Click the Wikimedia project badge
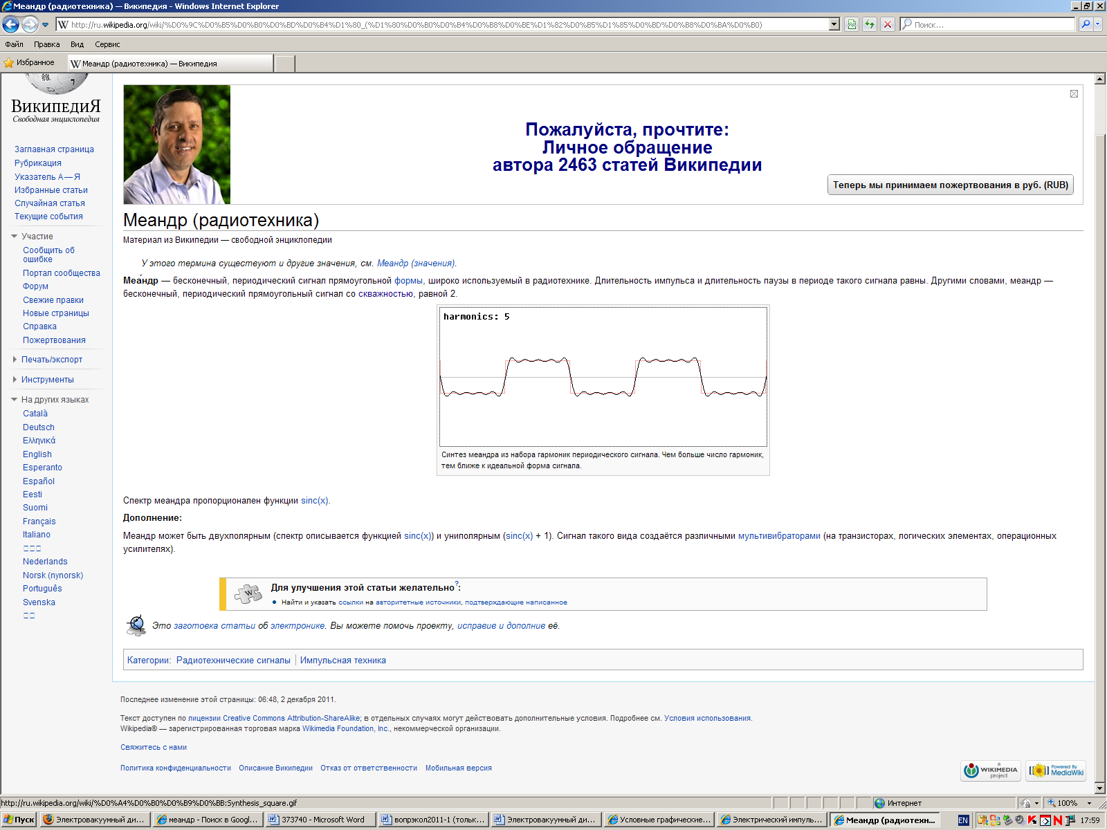1107x830 pixels. (991, 771)
